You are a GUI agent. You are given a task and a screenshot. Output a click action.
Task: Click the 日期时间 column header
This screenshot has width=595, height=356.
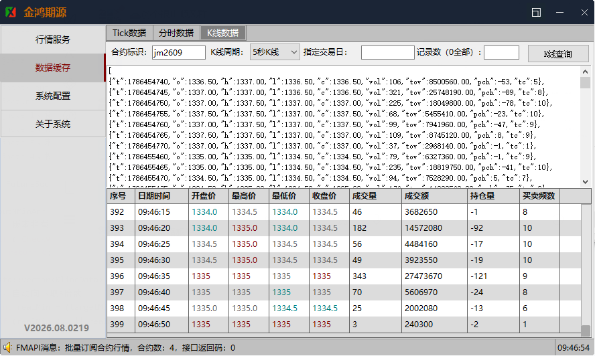click(161, 196)
